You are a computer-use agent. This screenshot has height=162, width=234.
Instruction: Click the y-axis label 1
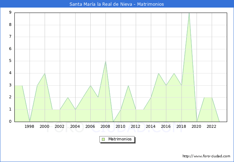10,109
